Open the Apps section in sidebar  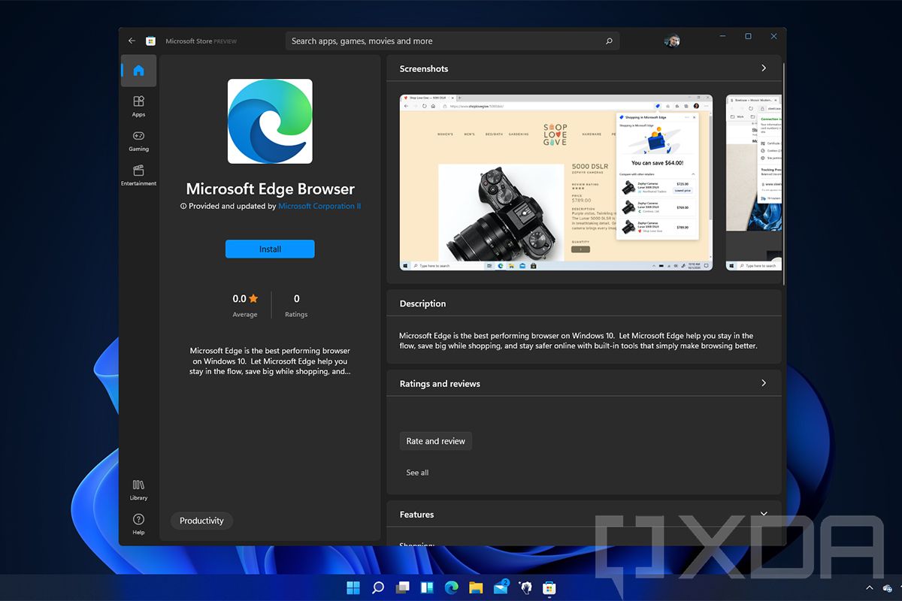138,106
